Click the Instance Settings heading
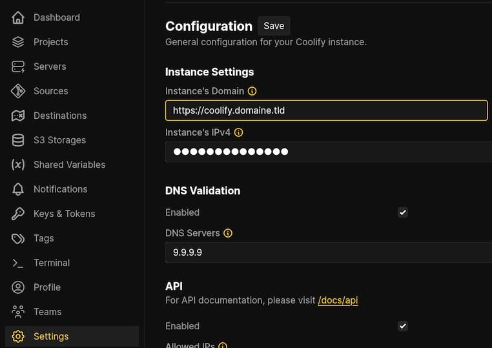 pyautogui.click(x=210, y=72)
